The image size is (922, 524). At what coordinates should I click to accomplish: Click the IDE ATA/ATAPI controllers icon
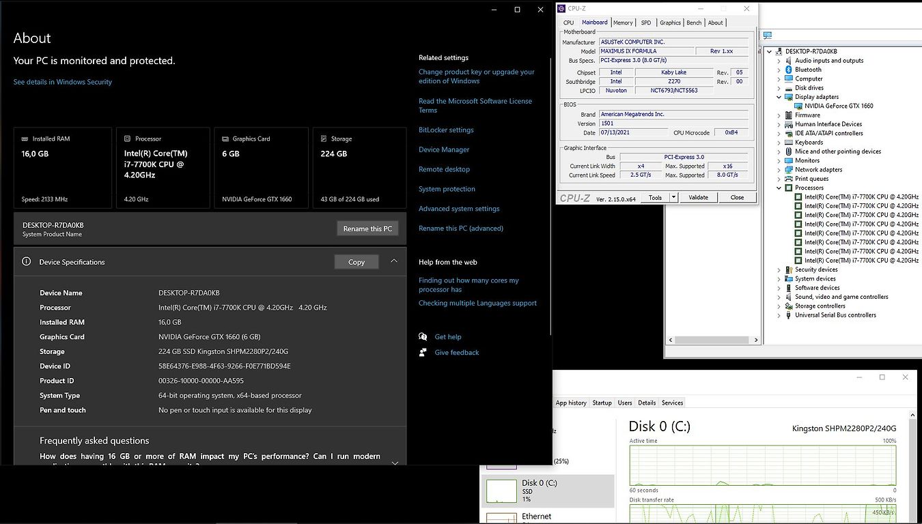coord(788,133)
